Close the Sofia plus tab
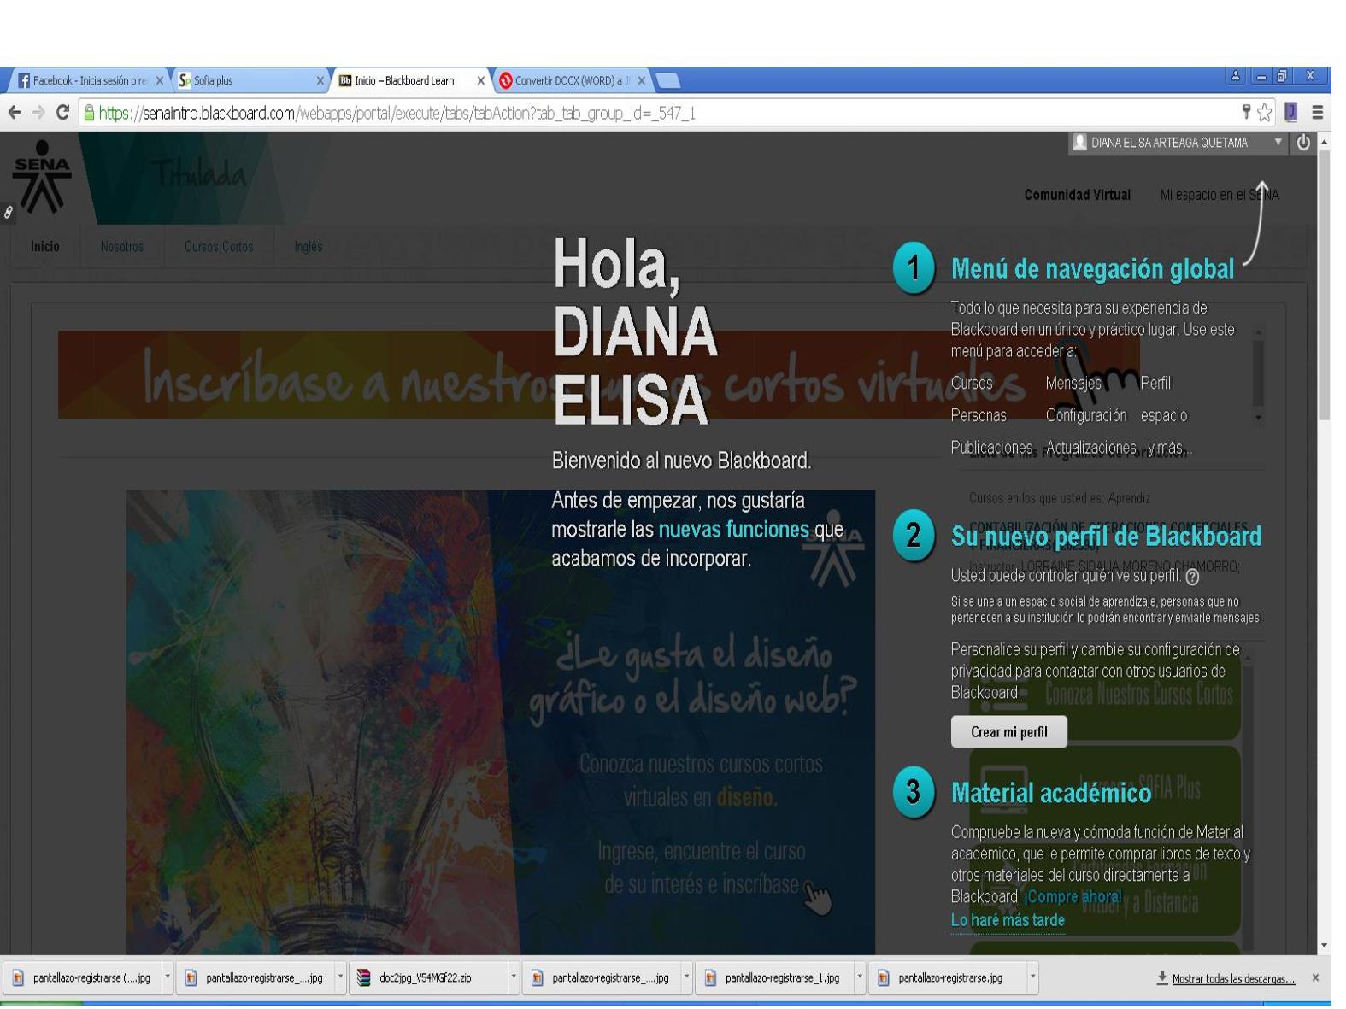This screenshot has width=1346, height=1009. tap(320, 81)
